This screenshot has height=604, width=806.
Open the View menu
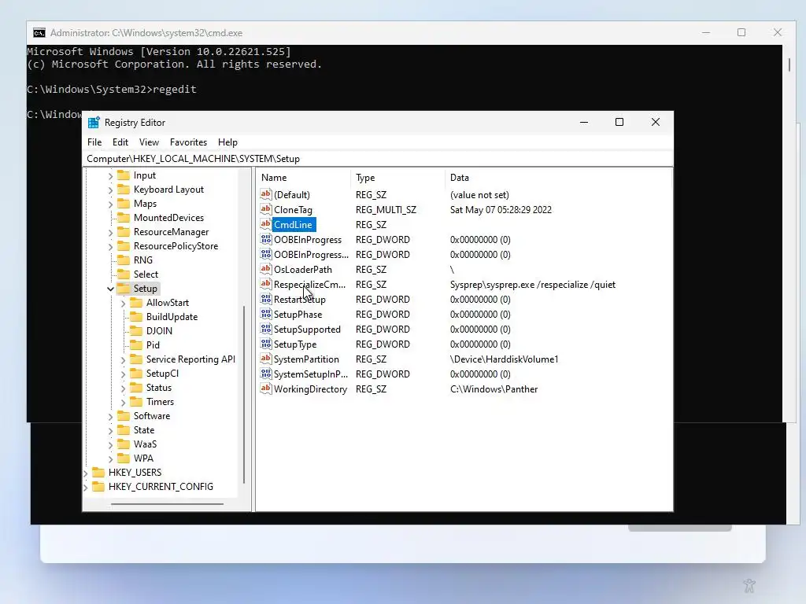(149, 142)
